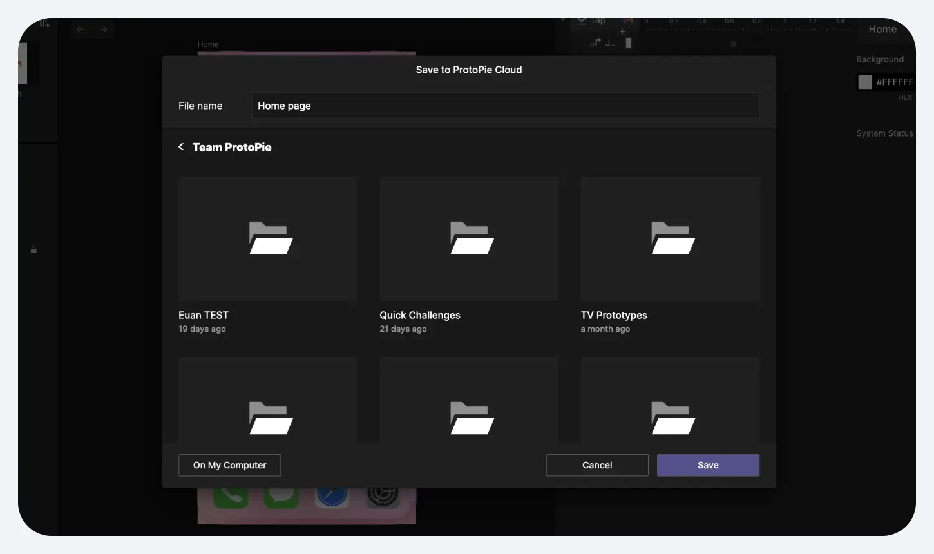
Task: Click the forward arrow in editor toolbar
Action: (103, 30)
